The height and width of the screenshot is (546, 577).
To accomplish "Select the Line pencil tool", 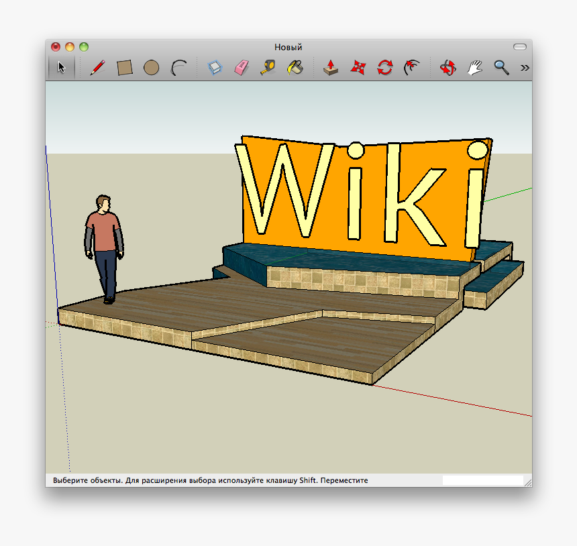I will [x=97, y=67].
